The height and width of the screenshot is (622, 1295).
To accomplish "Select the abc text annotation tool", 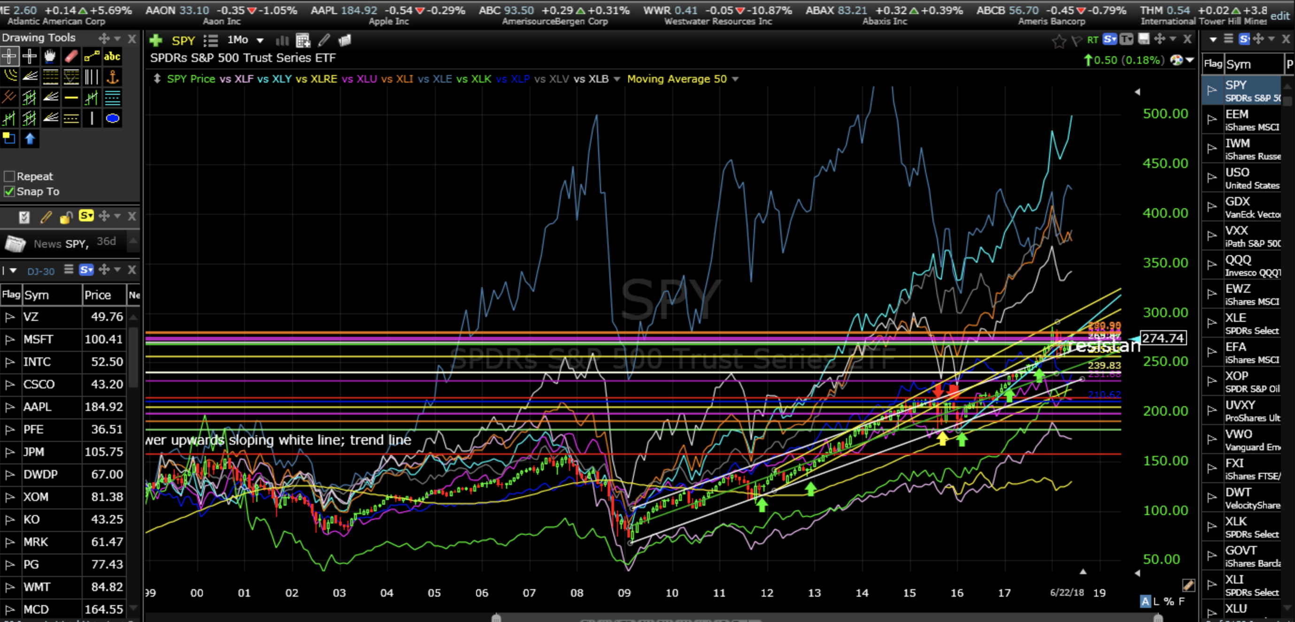I will 112,56.
